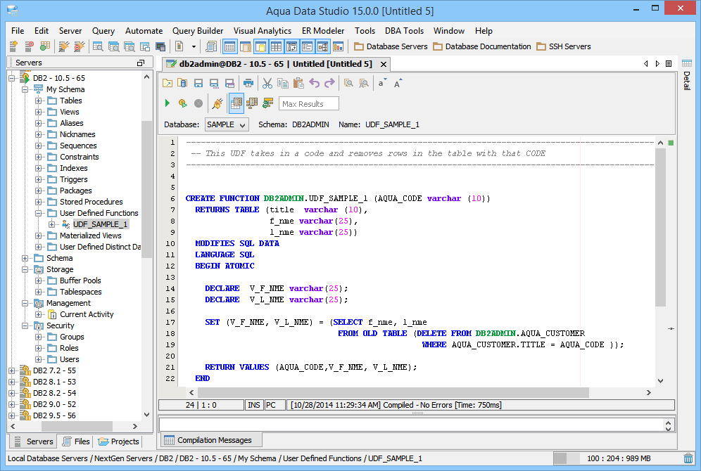Toggle the highlighted grid results button

[236, 103]
